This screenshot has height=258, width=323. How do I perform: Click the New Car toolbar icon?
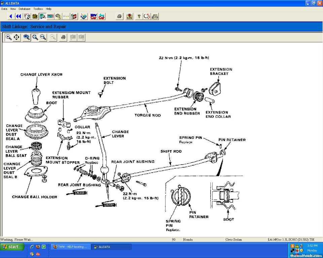point(94,16)
